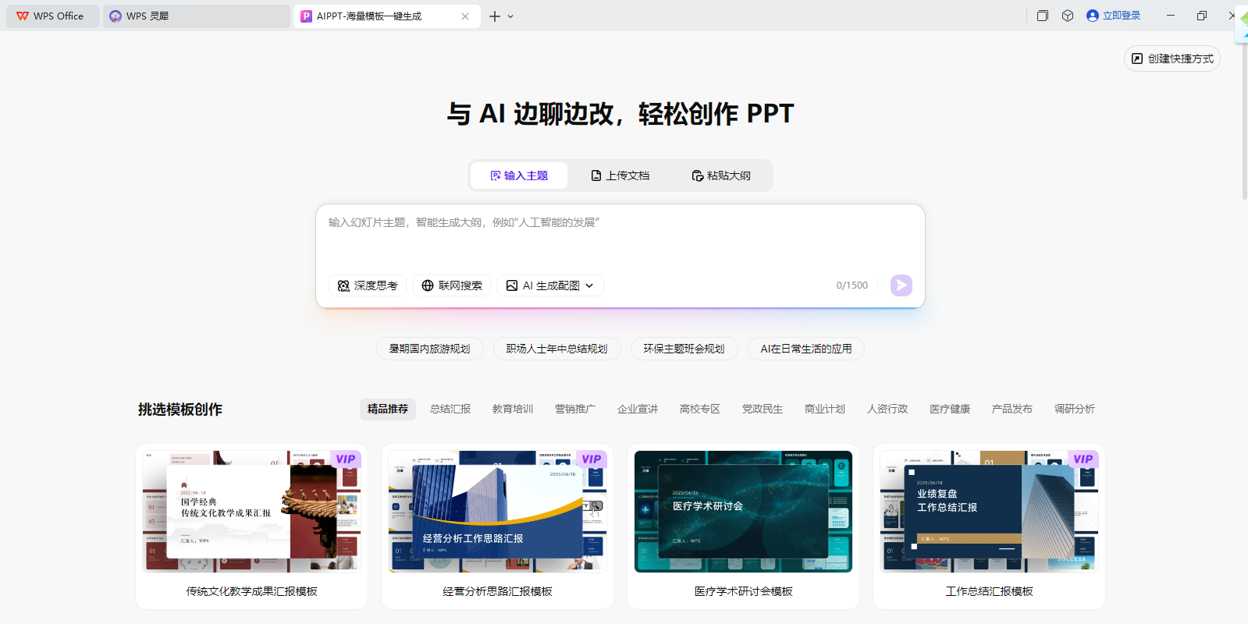1248x624 pixels.
Task: Choose the 环保主题班会规划 suggestion
Action: [684, 349]
